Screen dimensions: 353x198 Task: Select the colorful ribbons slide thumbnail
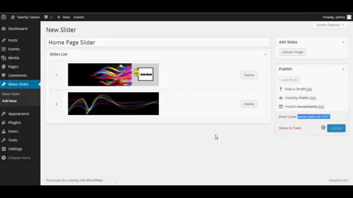(113, 75)
